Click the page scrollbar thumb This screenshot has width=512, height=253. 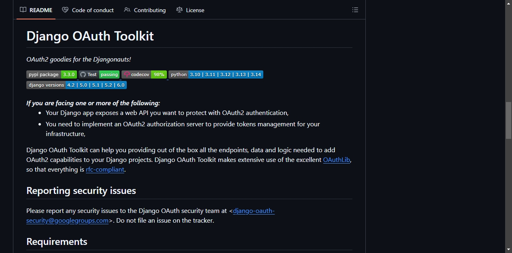(x=508, y=121)
